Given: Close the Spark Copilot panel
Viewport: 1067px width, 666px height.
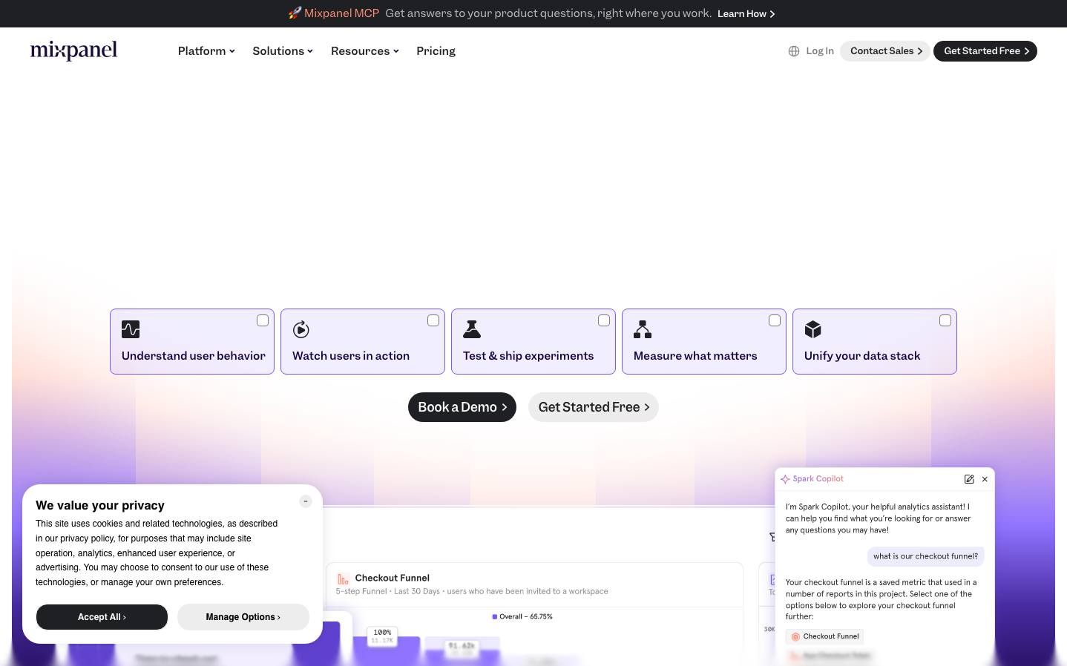Looking at the screenshot, I should pyautogui.click(x=985, y=479).
